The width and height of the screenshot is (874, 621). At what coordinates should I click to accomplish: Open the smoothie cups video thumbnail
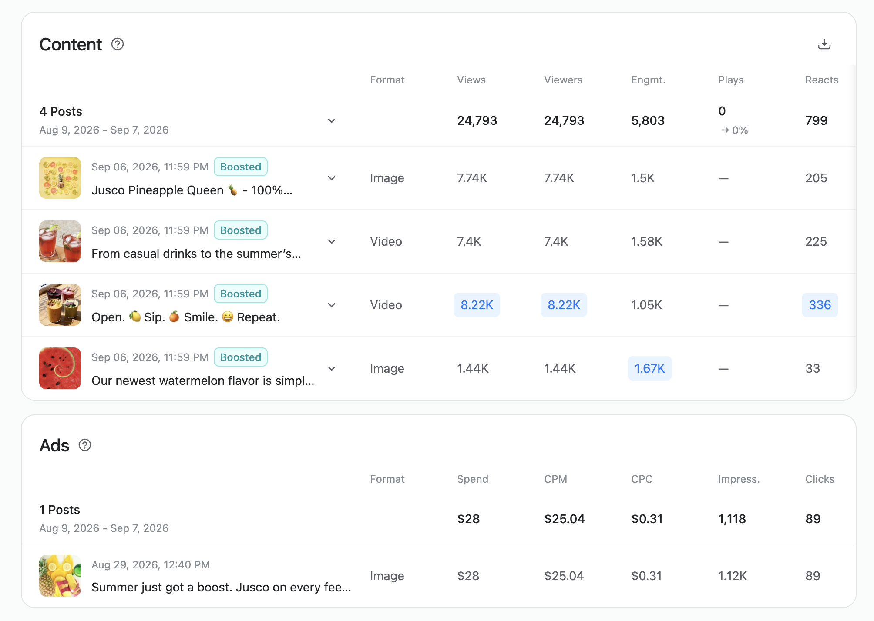(60, 305)
